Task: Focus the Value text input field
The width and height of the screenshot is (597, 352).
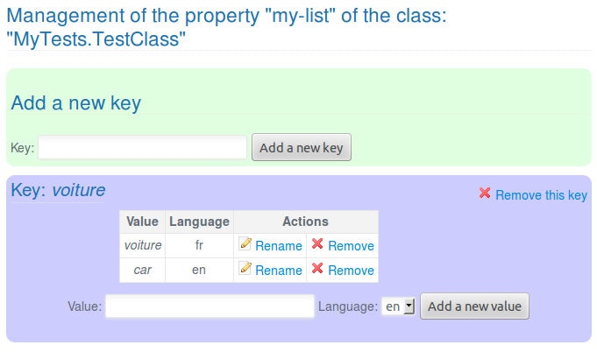Action: tap(210, 306)
